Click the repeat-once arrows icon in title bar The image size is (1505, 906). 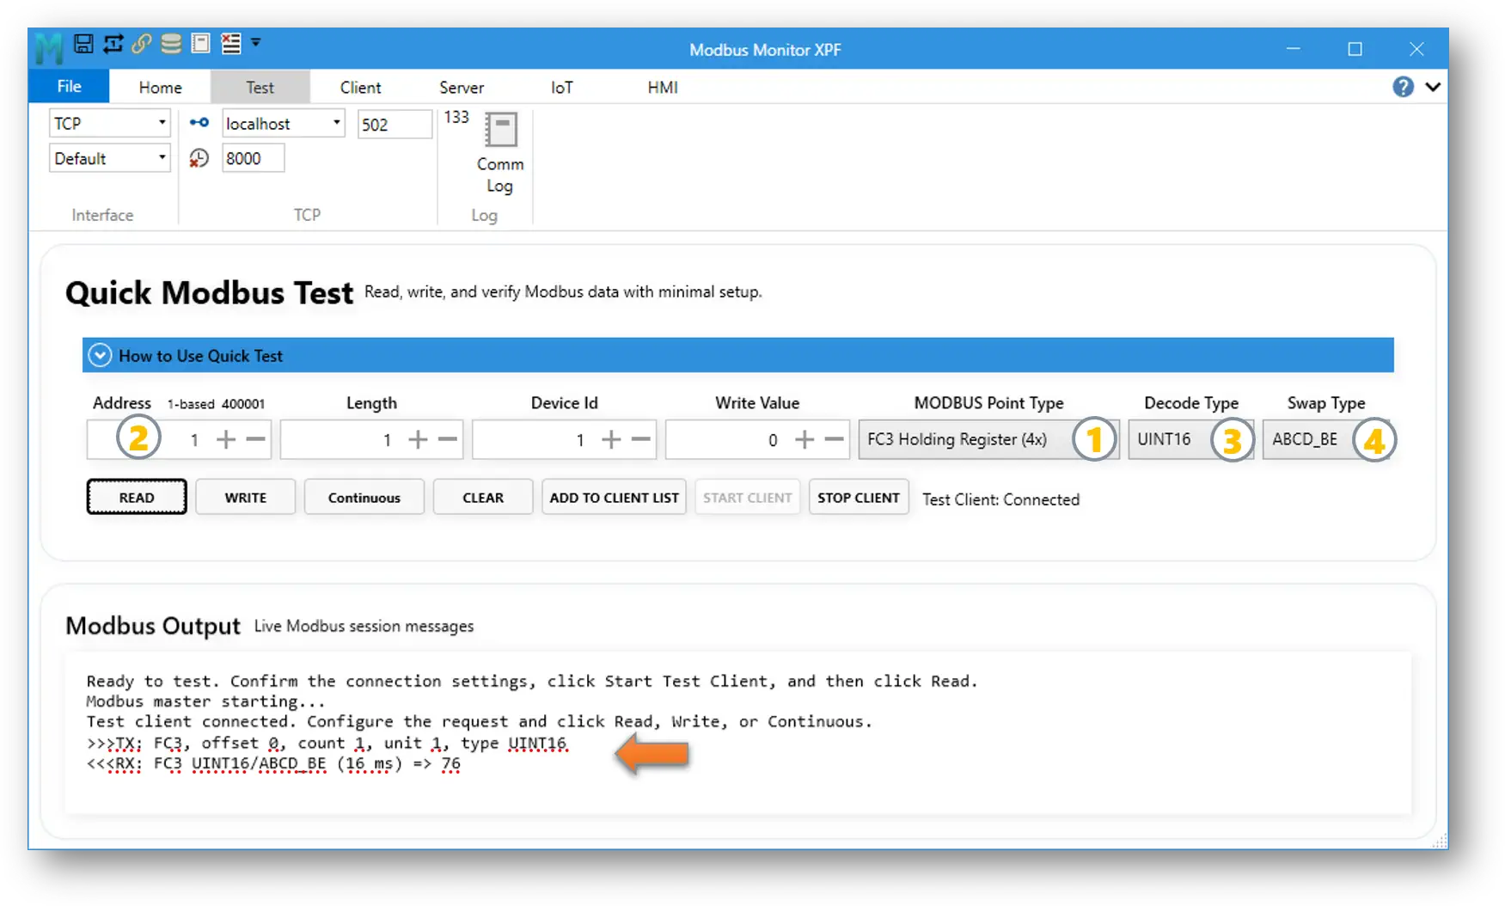[x=113, y=43]
